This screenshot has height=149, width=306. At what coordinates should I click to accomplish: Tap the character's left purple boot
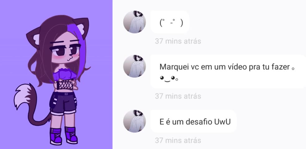(56, 136)
